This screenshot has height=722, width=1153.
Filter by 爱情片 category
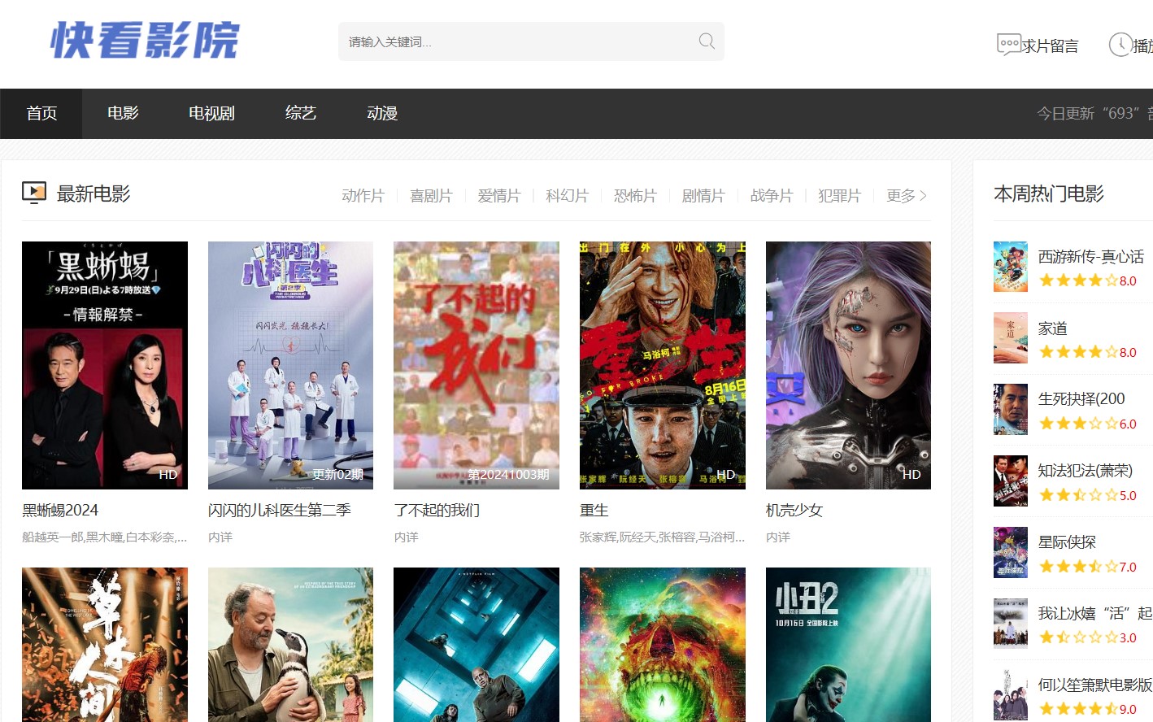(x=498, y=195)
